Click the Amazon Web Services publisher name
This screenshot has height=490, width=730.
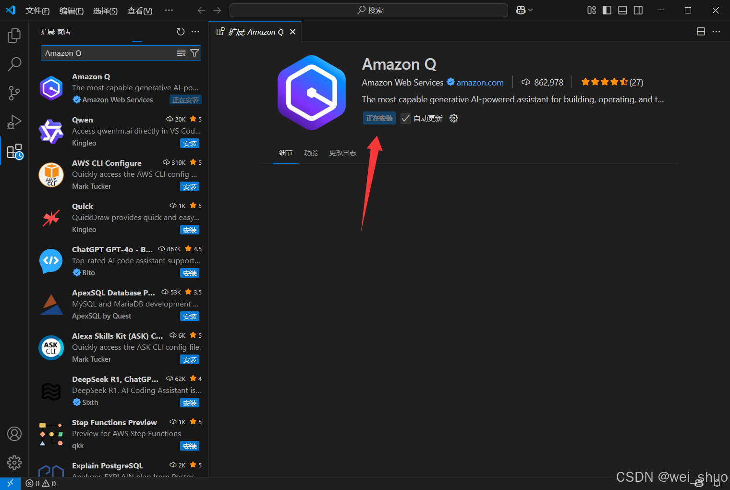click(x=402, y=83)
